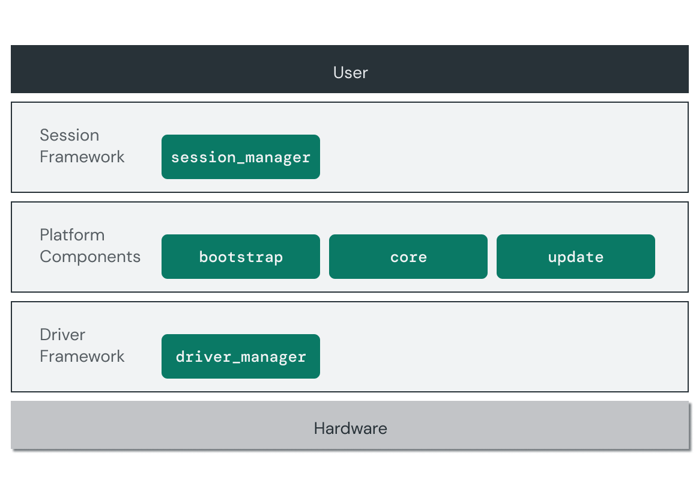The height and width of the screenshot is (491, 699).
Task: Click the User layer bar
Action: point(350,69)
